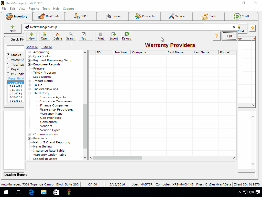Expand the Tasks/Follow ups node
This screenshot has width=262, height=197.
[29, 89]
